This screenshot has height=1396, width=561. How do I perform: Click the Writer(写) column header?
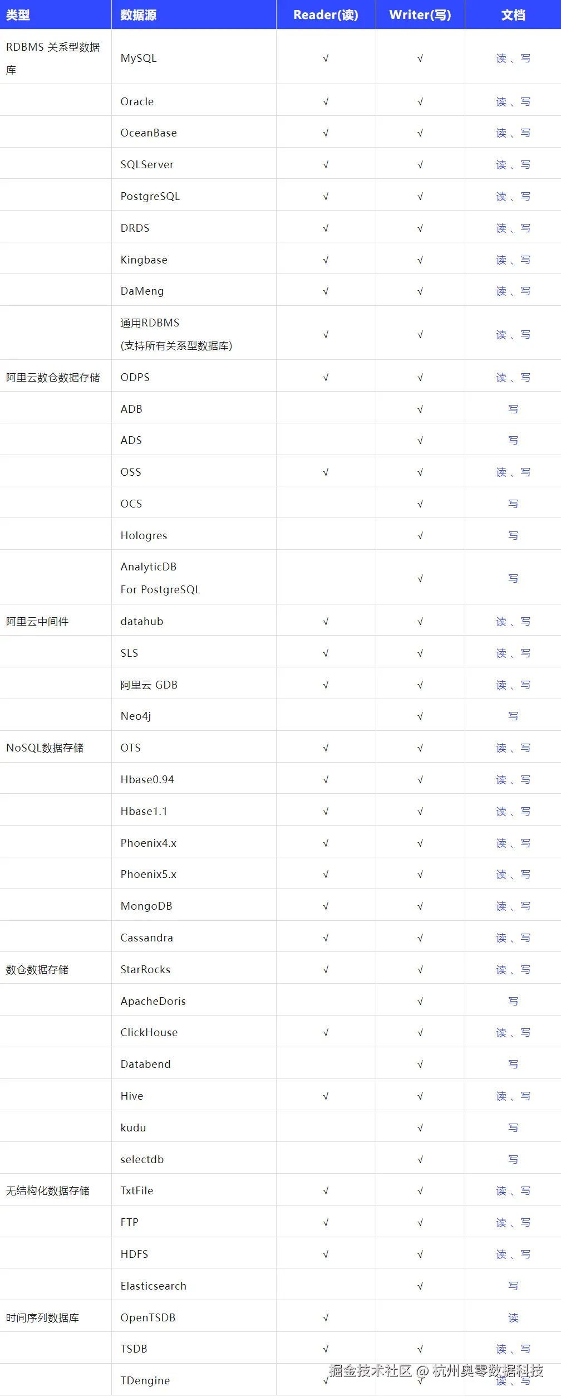click(420, 15)
